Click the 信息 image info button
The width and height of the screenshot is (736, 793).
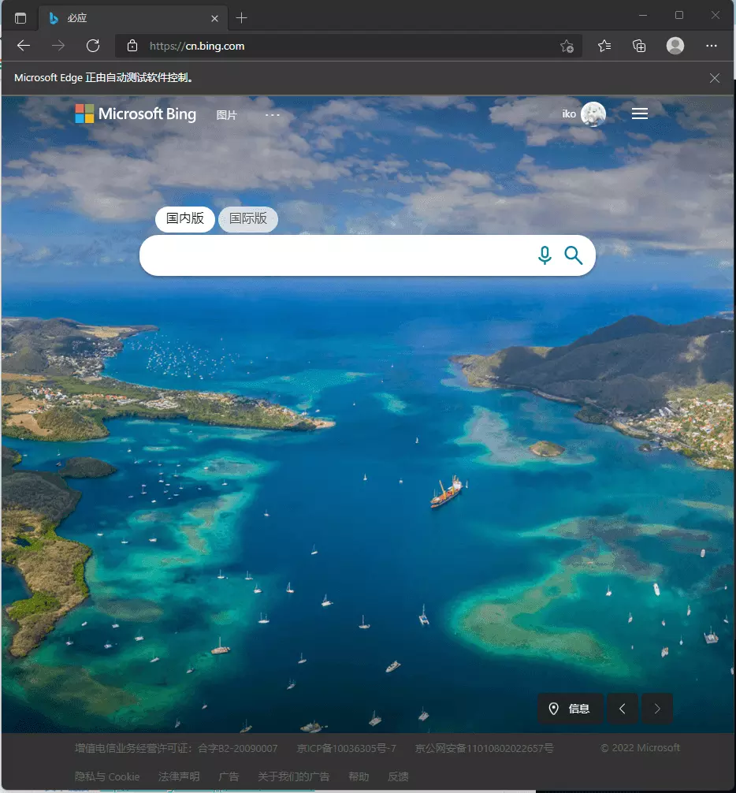point(571,709)
